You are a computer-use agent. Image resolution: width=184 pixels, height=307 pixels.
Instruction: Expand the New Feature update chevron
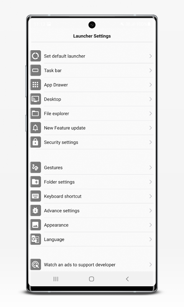coord(151,128)
